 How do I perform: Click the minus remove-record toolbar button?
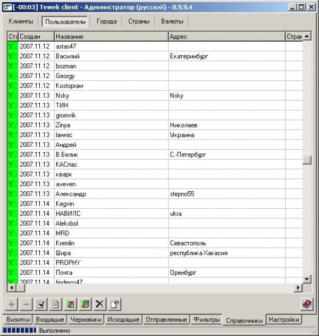coord(26,304)
